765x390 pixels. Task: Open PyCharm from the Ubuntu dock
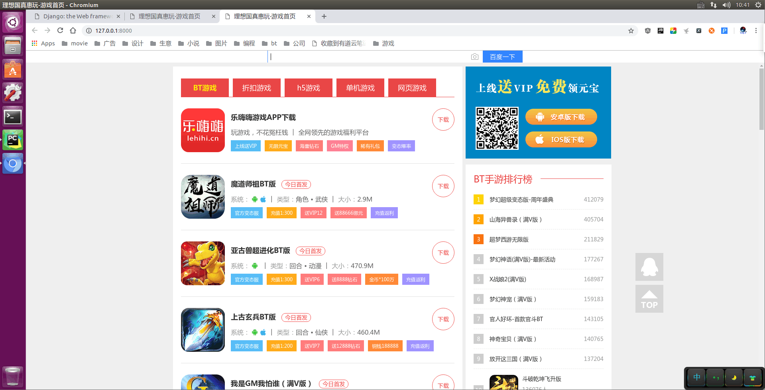tap(13, 140)
